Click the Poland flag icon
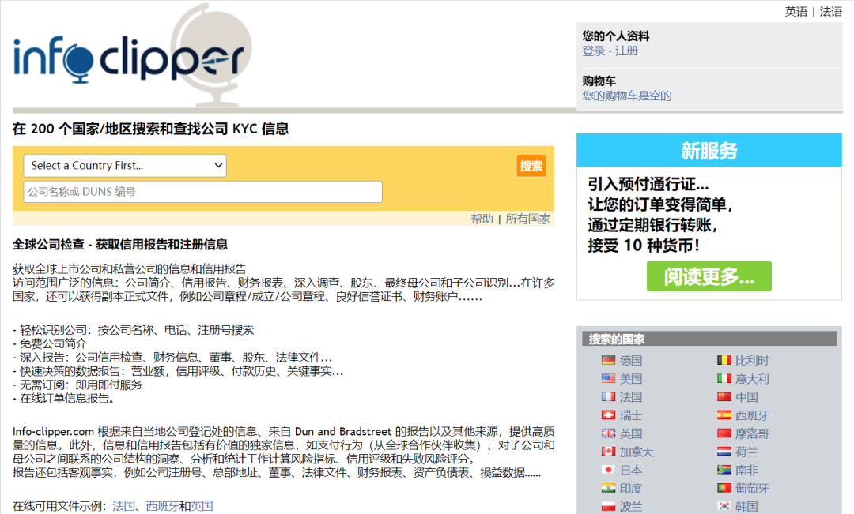Screen dimensions: 854x514 click(x=608, y=506)
